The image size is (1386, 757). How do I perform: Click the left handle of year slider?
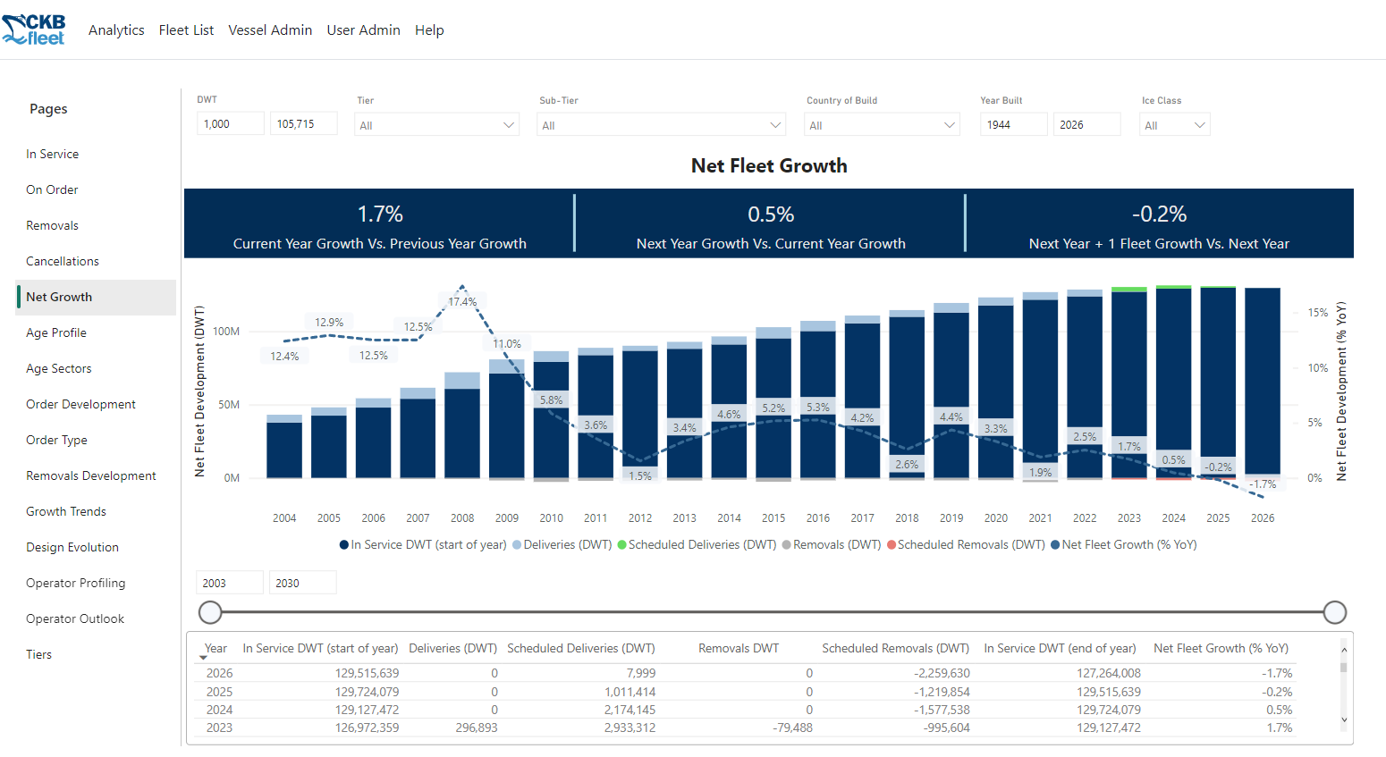pyautogui.click(x=210, y=612)
